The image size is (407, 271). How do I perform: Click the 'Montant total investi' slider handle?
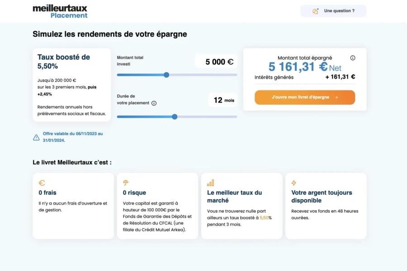[166, 75]
